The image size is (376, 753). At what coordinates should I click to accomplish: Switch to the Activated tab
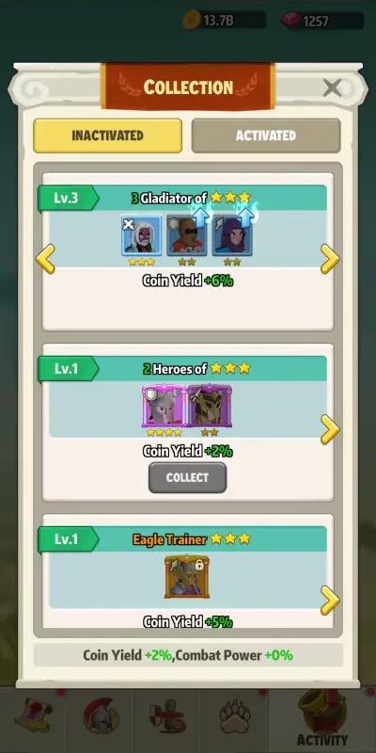[x=266, y=136]
